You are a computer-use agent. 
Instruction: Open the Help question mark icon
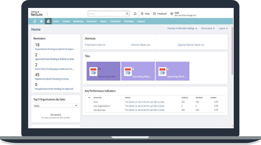coord(142,14)
